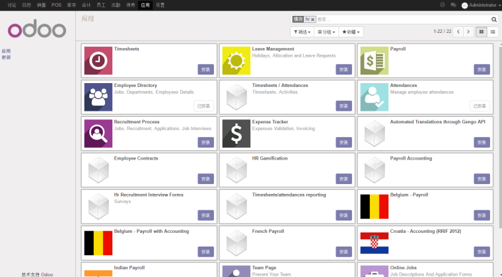The height and width of the screenshot is (277, 502).
Task: Switch to list view
Action: 493,32
